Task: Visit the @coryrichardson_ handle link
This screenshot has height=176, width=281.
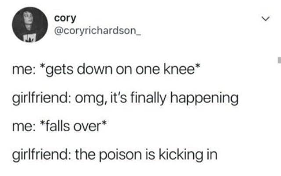Action: click(x=97, y=31)
